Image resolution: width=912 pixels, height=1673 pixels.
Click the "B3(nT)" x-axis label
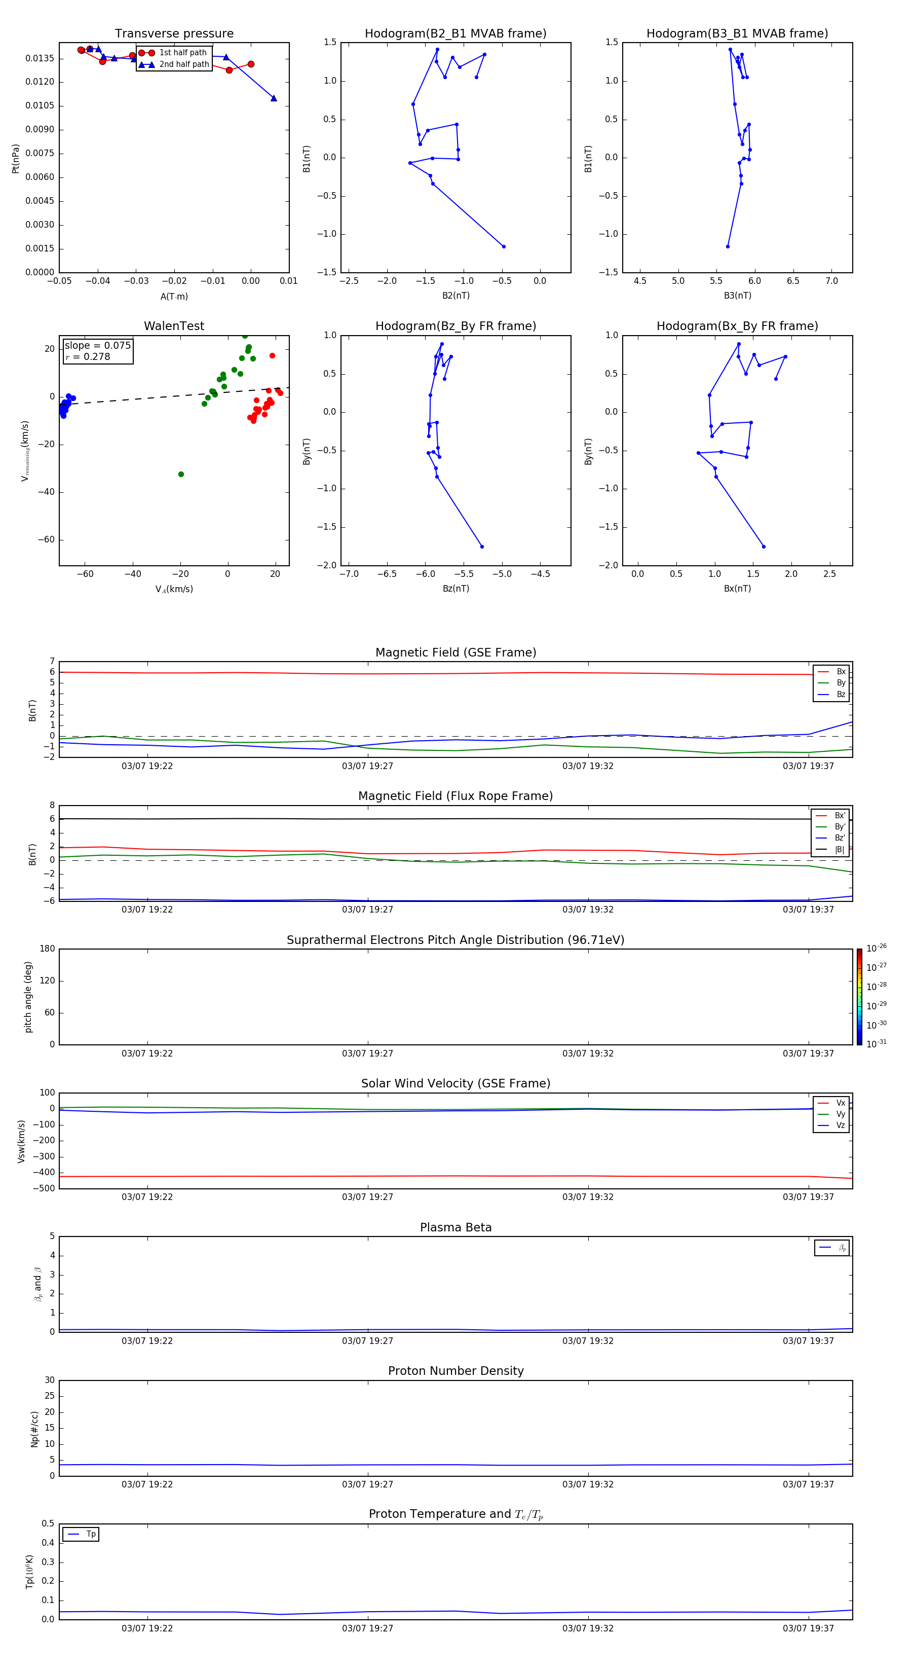tap(737, 296)
